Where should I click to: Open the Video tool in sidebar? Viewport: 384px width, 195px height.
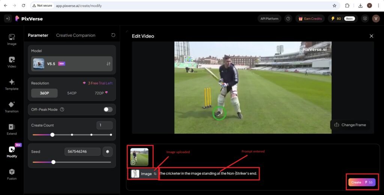(12, 62)
